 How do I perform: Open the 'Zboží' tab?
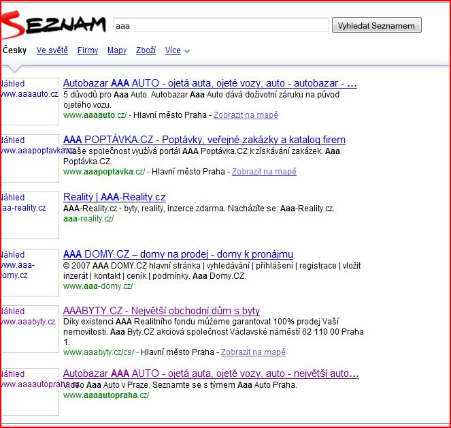tap(146, 50)
